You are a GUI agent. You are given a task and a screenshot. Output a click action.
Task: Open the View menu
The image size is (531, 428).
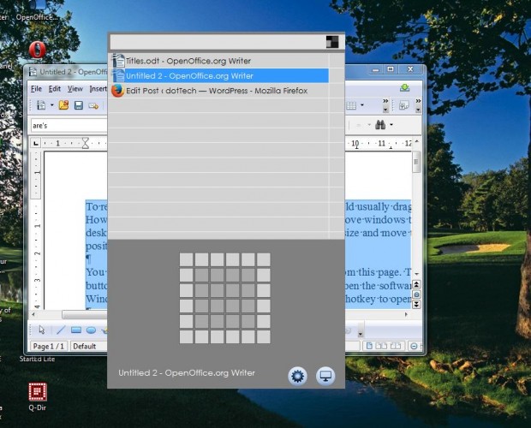(x=75, y=88)
